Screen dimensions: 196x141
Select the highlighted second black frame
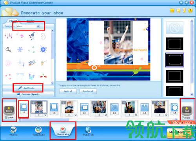click(x=174, y=60)
